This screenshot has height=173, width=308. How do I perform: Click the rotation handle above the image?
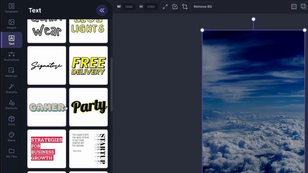(254, 19)
